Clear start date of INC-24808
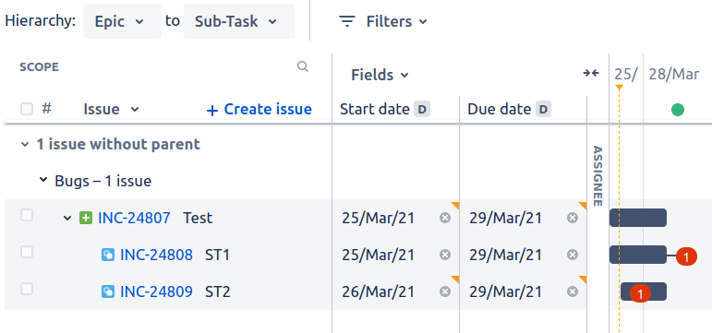Image resolution: width=712 pixels, height=333 pixels. [445, 255]
